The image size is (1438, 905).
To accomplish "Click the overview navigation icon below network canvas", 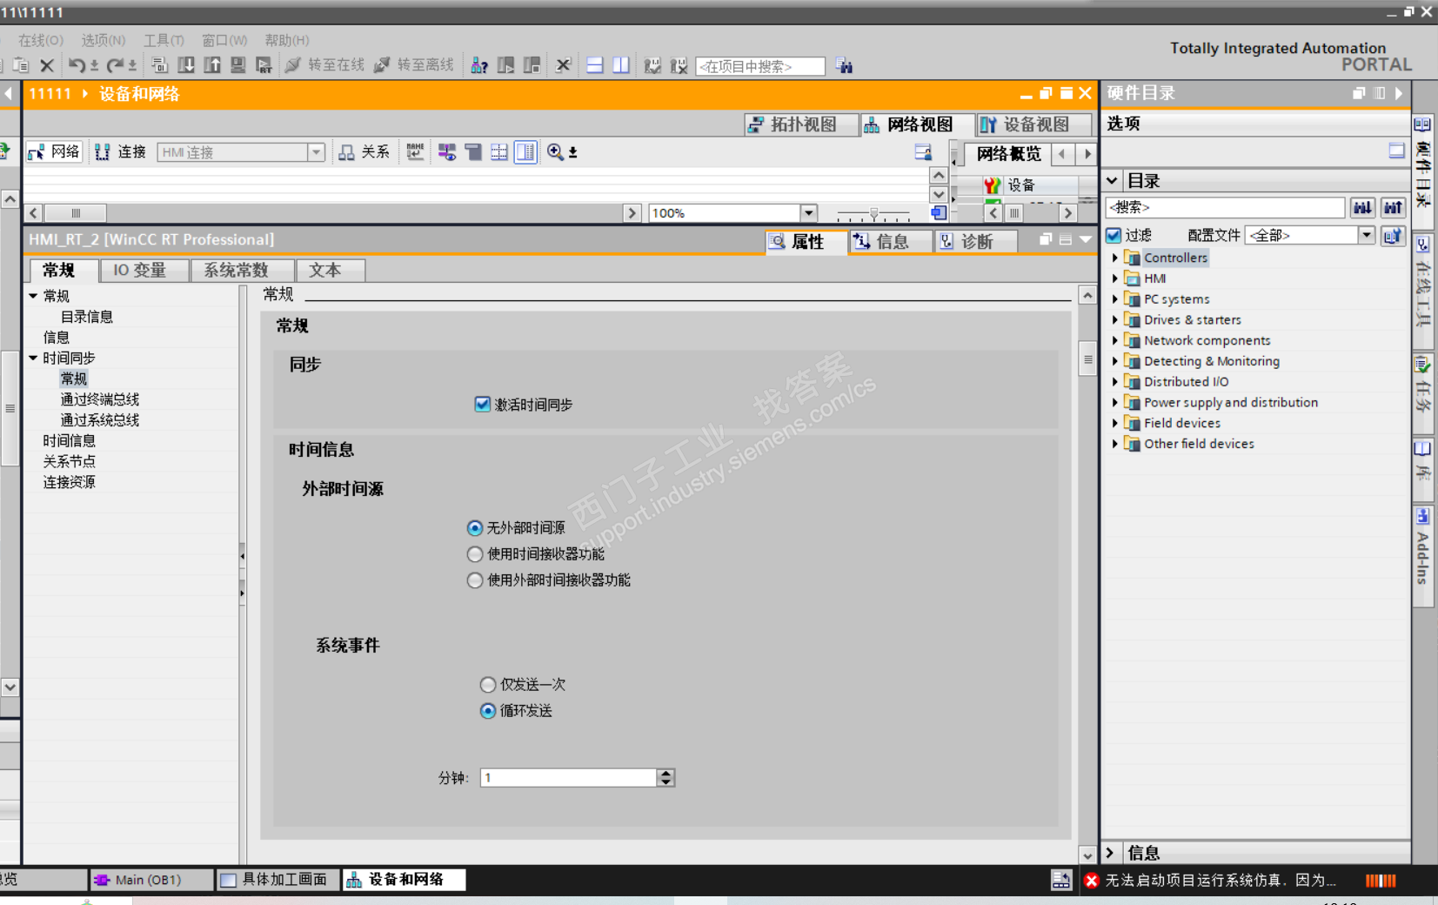I will point(938,212).
